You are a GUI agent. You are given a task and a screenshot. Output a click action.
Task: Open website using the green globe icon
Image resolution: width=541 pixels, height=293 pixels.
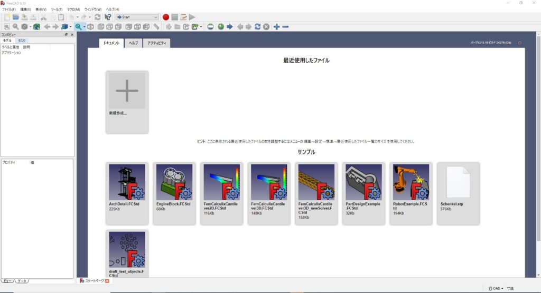[221, 27]
